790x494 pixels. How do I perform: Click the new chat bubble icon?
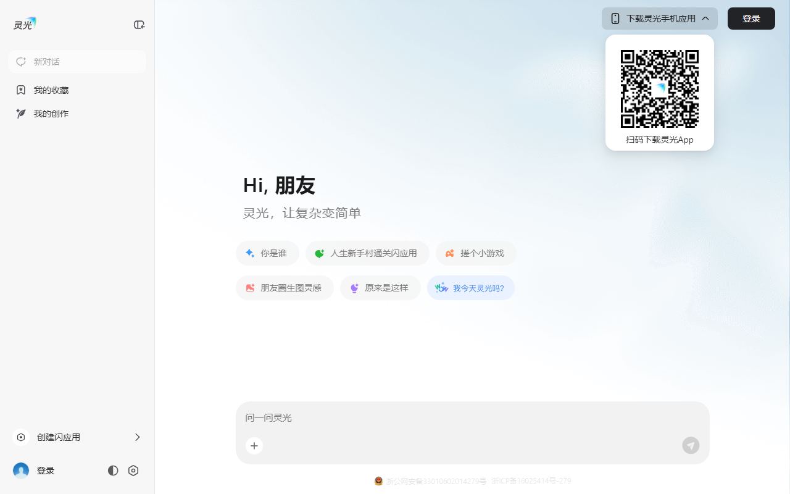(21, 62)
